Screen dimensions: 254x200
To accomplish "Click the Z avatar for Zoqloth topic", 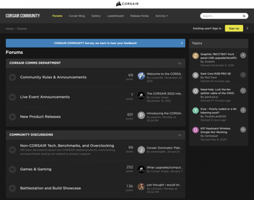I will pyautogui.click(x=196, y=56).
